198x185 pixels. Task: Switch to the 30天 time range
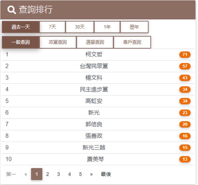(x=80, y=27)
